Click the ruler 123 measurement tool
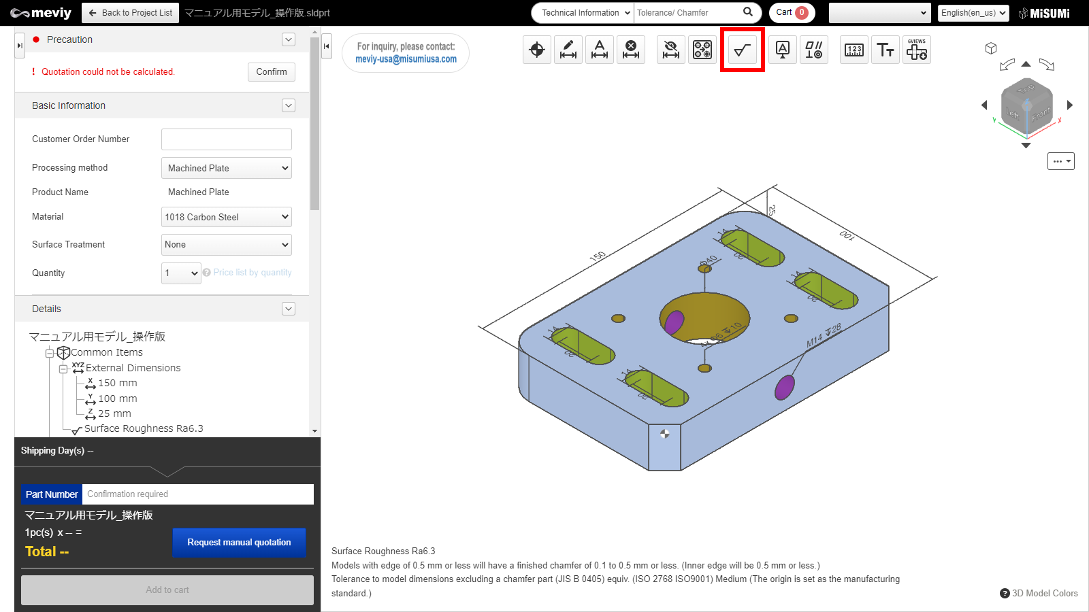The height and width of the screenshot is (612, 1089). (854, 50)
